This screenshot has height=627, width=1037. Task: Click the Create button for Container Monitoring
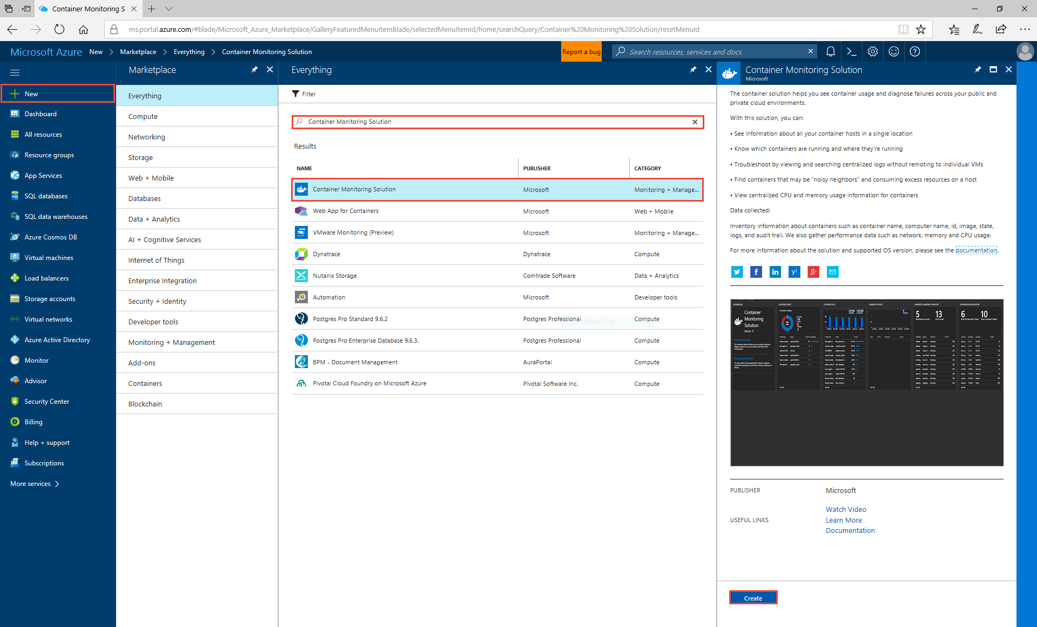pyautogui.click(x=752, y=598)
